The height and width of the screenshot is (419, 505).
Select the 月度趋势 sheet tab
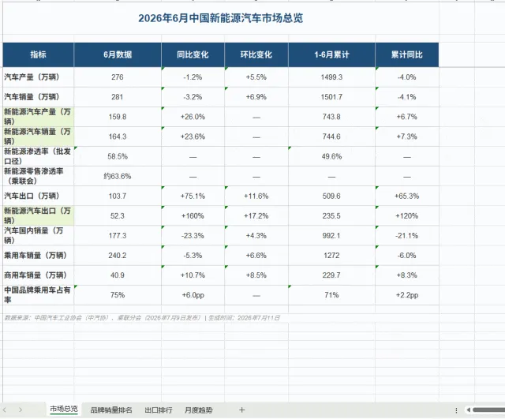pyautogui.click(x=199, y=410)
